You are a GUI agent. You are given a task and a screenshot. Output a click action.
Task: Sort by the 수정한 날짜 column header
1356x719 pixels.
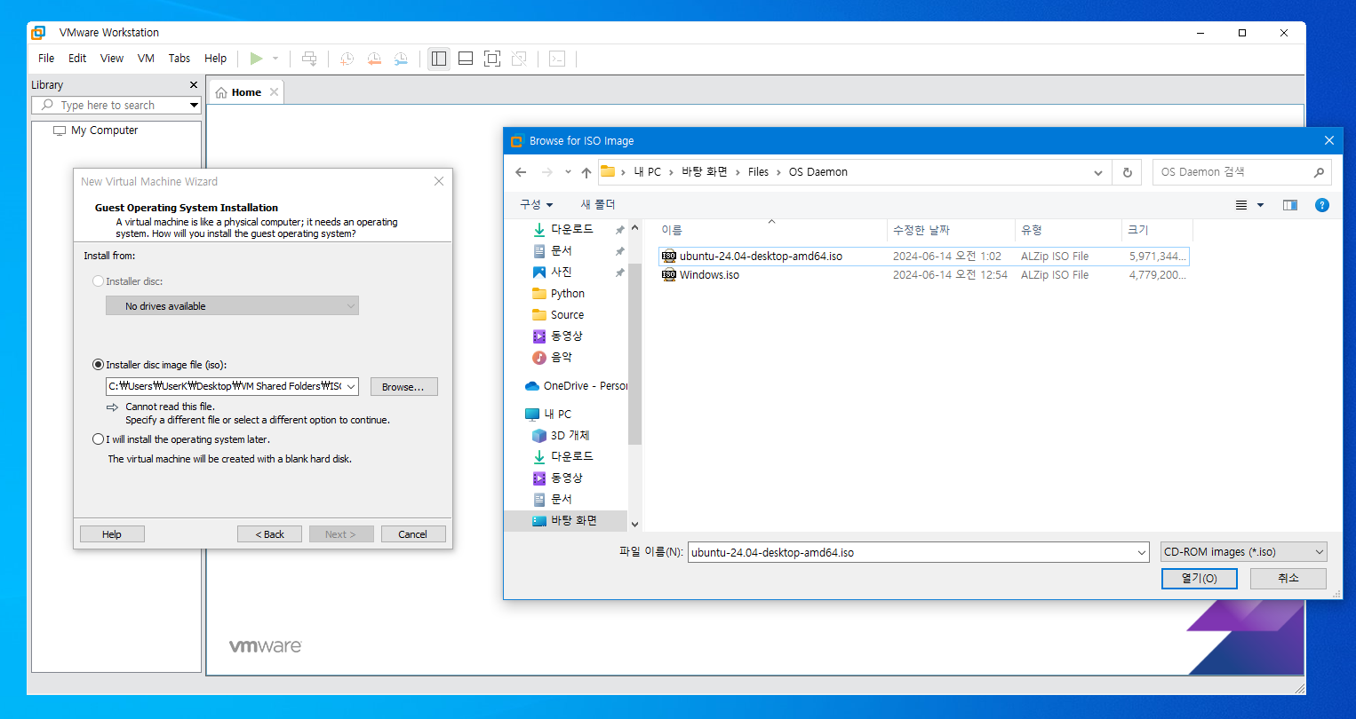pos(952,230)
